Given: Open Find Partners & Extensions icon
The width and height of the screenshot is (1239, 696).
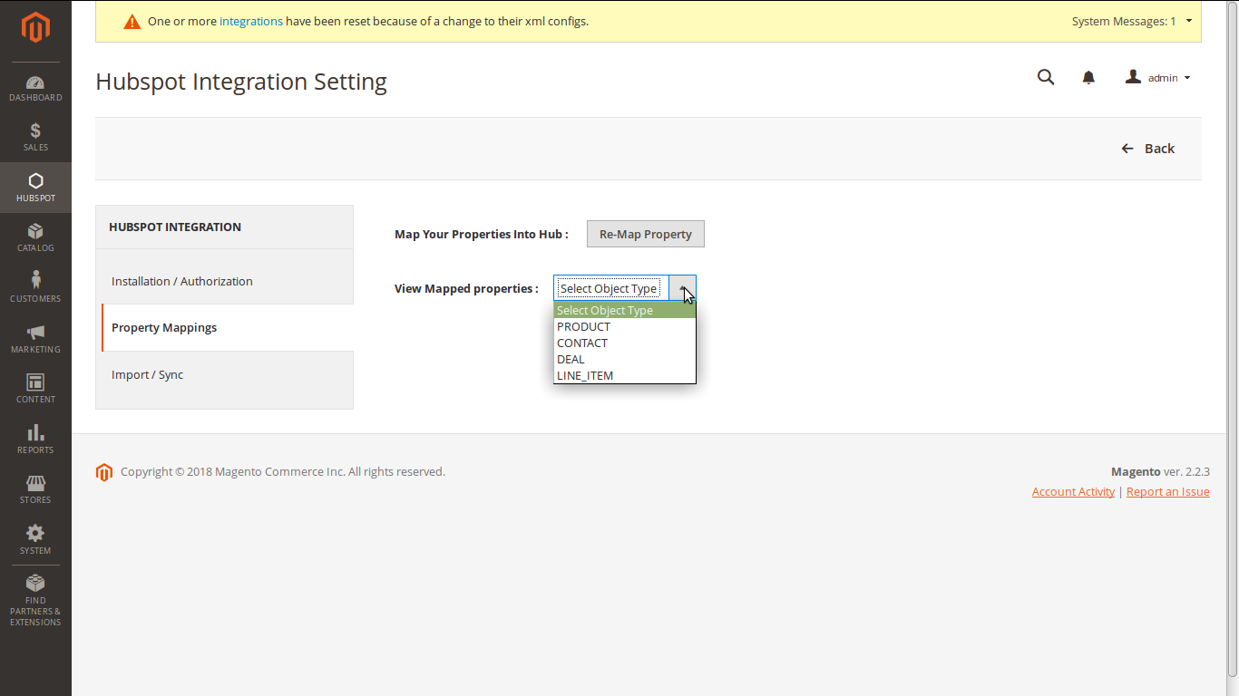Looking at the screenshot, I should pos(35,600).
